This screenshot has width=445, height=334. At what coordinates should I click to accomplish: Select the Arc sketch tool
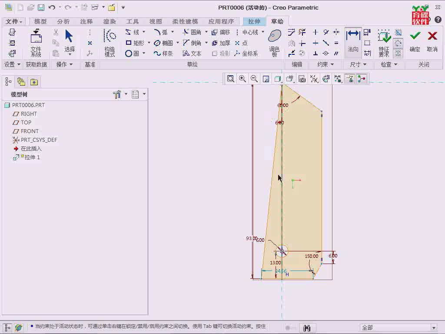(161, 32)
